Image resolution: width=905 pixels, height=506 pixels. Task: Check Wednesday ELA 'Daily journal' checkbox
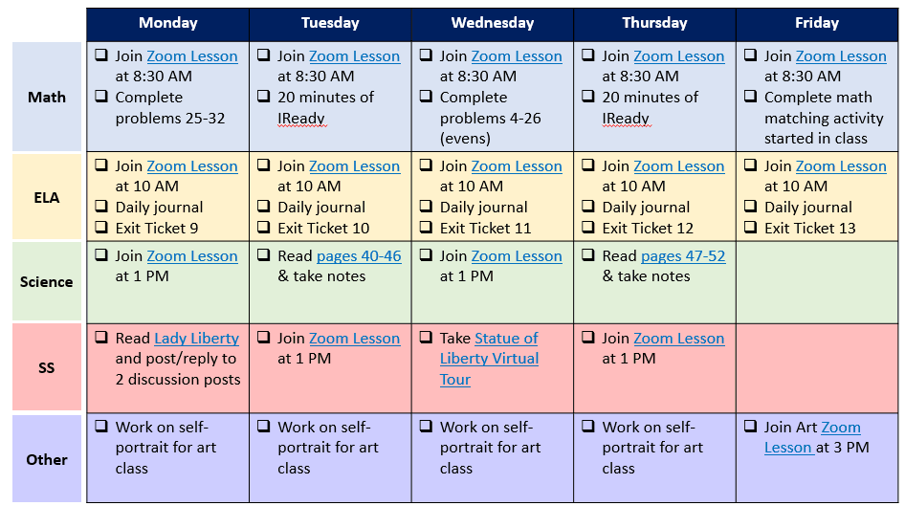coord(426,206)
